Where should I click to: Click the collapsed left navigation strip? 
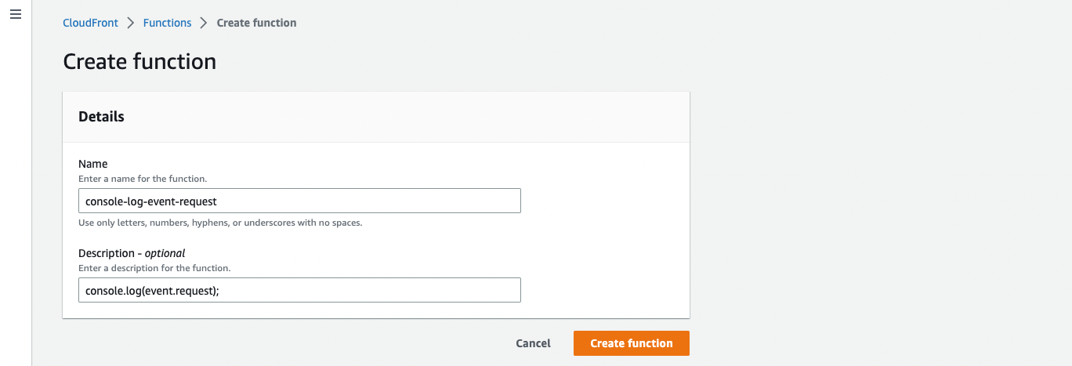pyautogui.click(x=15, y=196)
